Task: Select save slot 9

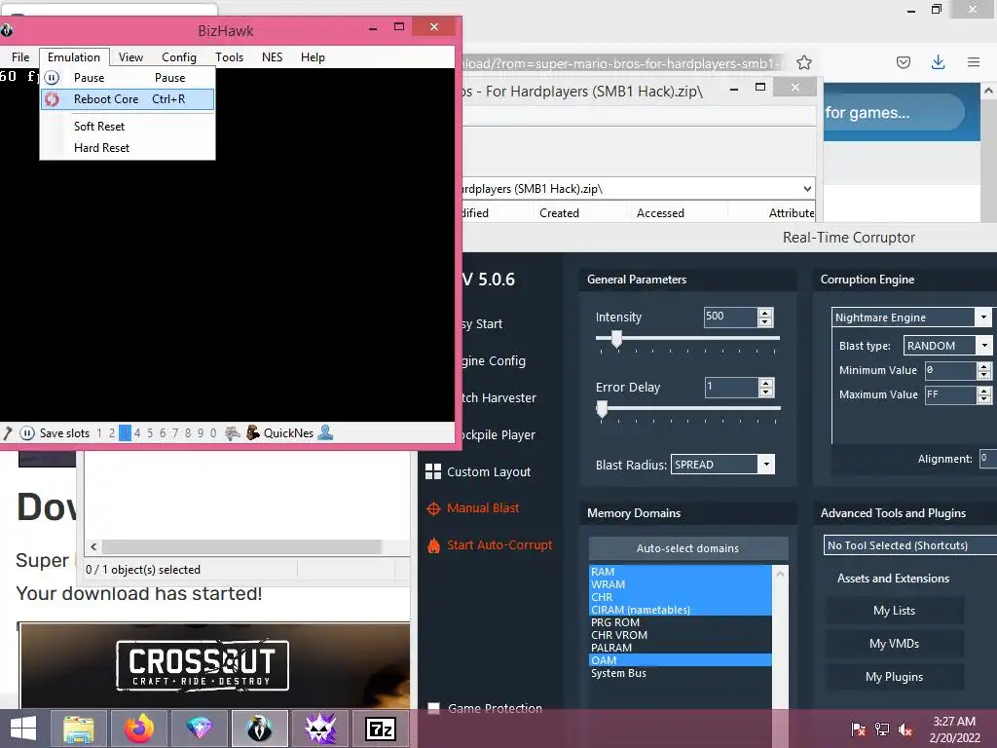Action: 201,433
